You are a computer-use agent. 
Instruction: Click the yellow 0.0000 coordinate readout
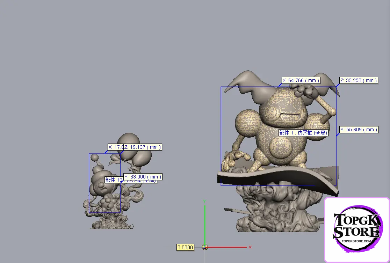(185, 247)
